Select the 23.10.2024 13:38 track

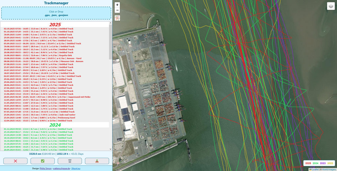click(55, 135)
